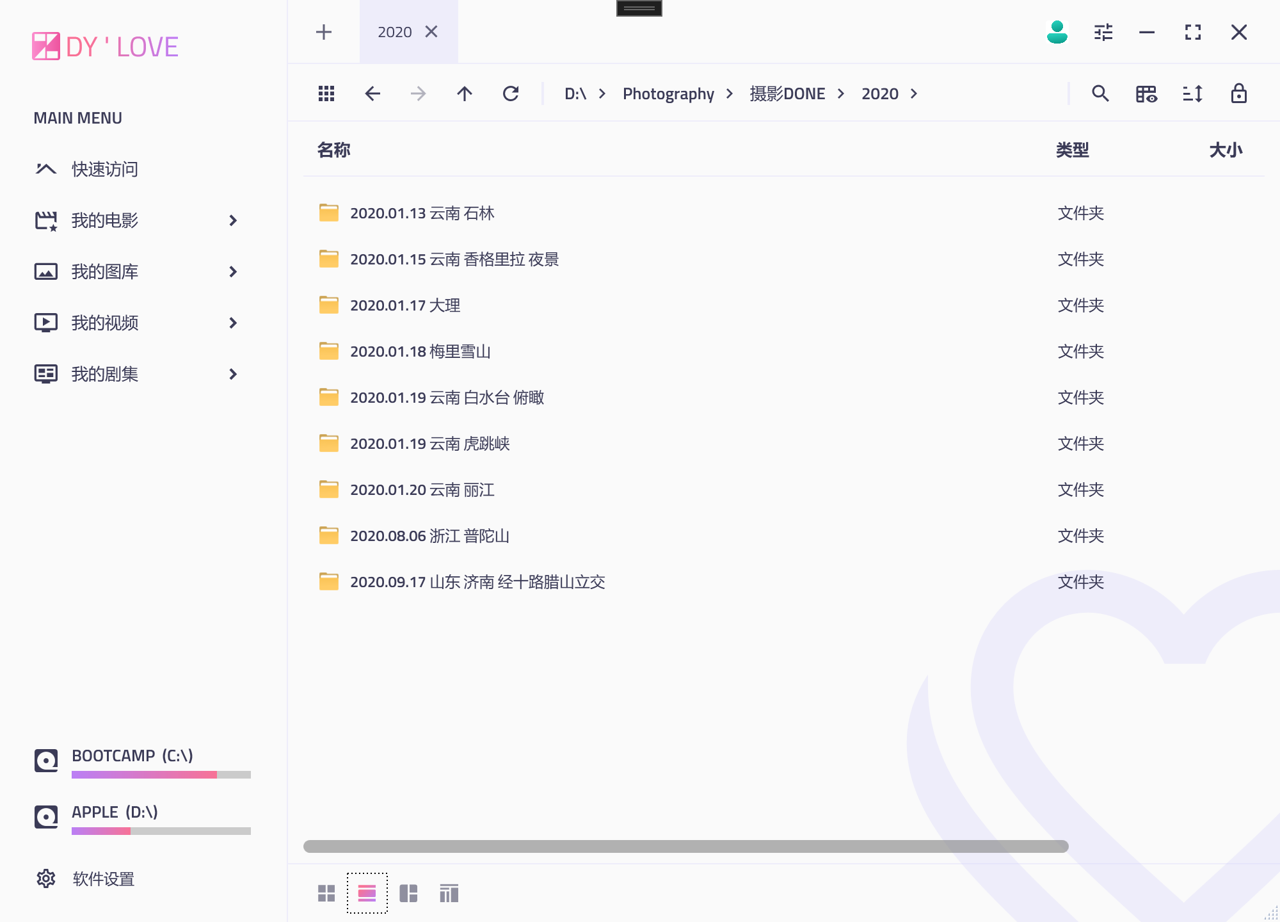The image size is (1280, 922).
Task: Open 快速访问 in main menu
Action: tap(105, 169)
